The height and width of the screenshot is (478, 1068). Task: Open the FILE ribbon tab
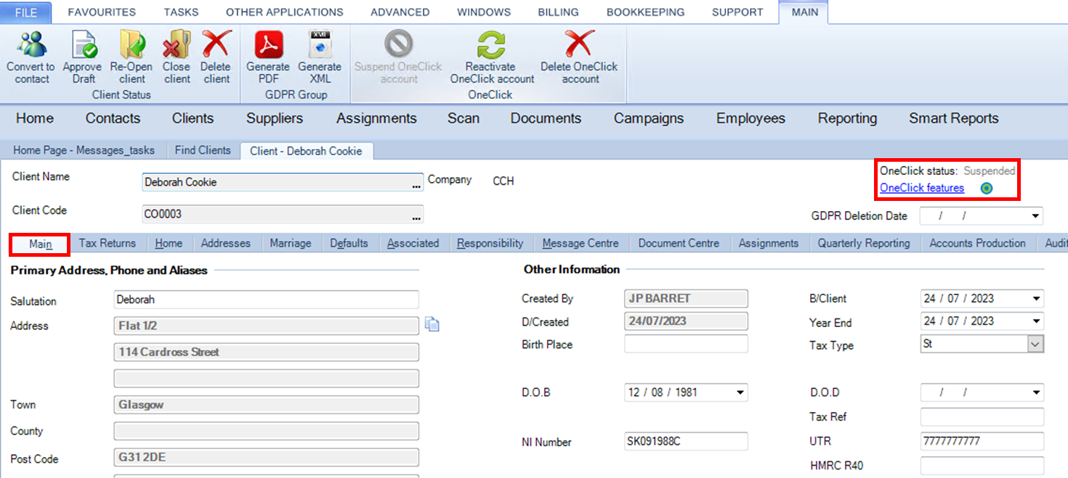click(x=27, y=12)
